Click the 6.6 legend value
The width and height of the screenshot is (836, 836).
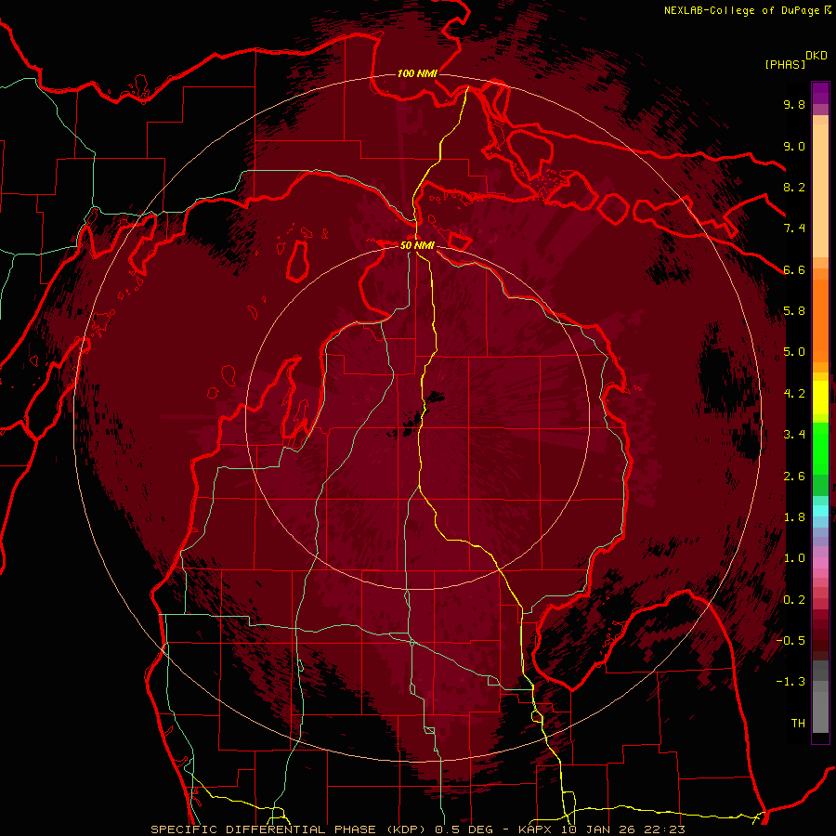tap(794, 269)
